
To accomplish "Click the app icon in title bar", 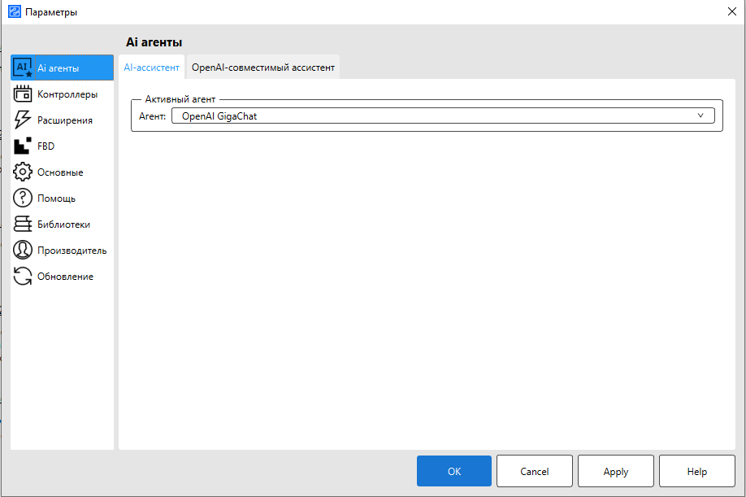I will [15, 11].
